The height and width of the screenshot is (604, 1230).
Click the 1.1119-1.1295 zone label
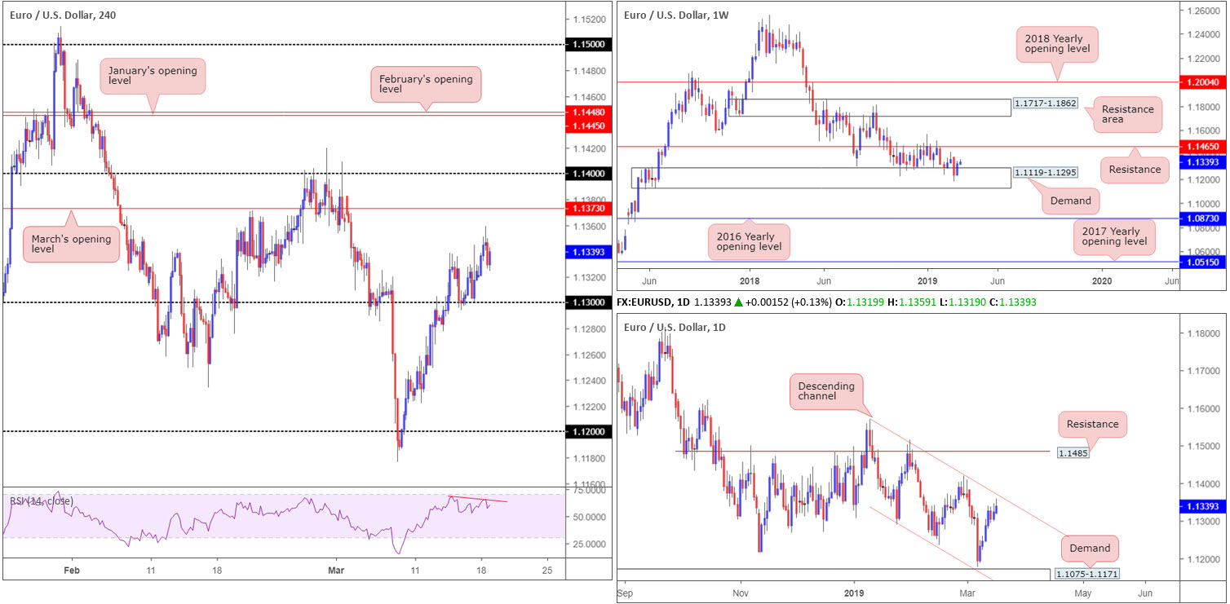tap(1044, 174)
